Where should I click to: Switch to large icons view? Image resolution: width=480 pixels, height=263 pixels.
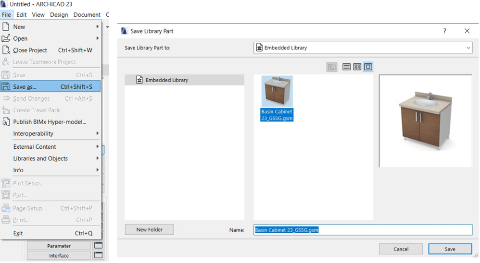click(368, 67)
